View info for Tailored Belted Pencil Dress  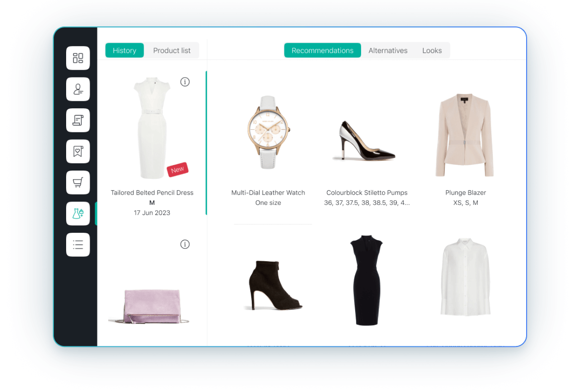(x=185, y=82)
